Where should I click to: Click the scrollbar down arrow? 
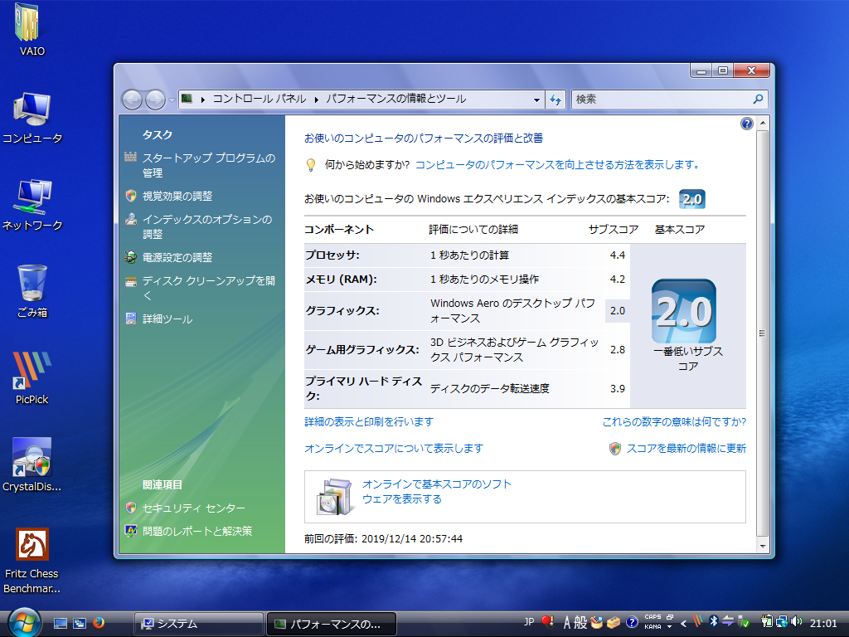click(763, 546)
